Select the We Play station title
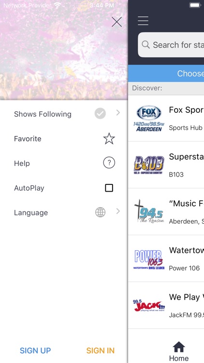 pyautogui.click(x=187, y=297)
